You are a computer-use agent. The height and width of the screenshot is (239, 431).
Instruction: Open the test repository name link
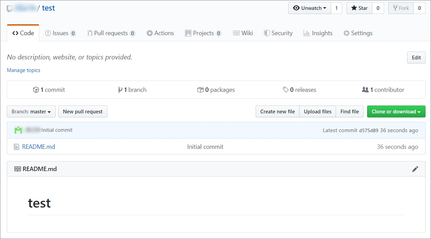point(49,8)
